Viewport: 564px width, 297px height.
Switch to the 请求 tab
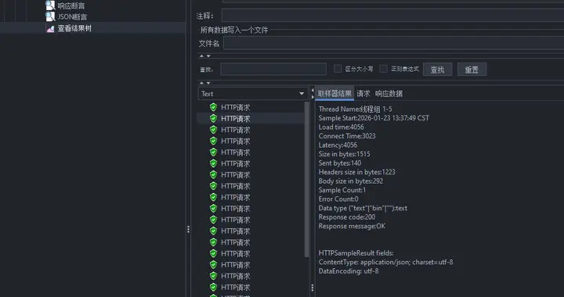coord(363,94)
